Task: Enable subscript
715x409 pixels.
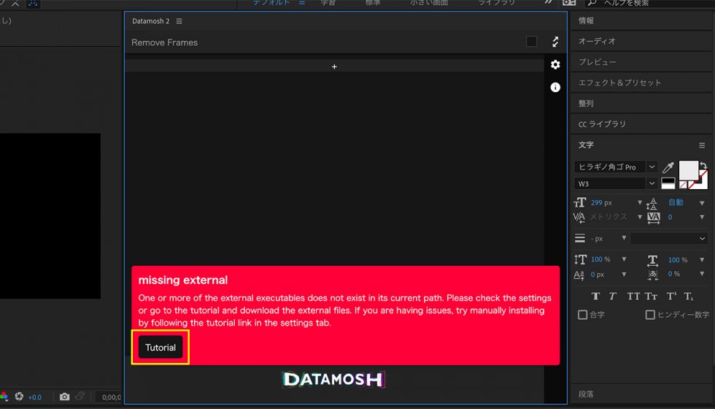Action: tap(689, 297)
